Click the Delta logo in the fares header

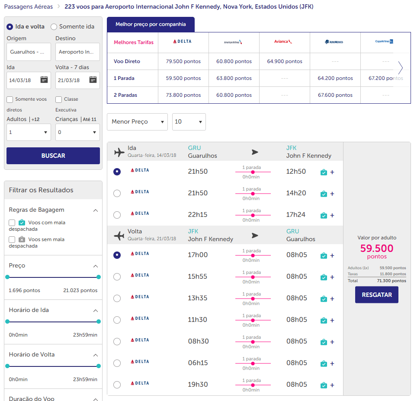(182, 41)
